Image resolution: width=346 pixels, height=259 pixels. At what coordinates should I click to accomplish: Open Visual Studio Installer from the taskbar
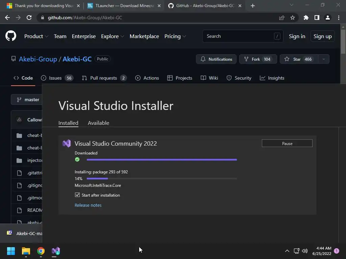pos(56,251)
